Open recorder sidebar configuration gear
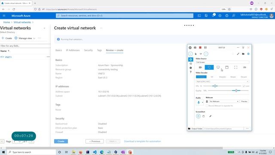Viewport: 275px width, 155px height. tap(191, 68)
